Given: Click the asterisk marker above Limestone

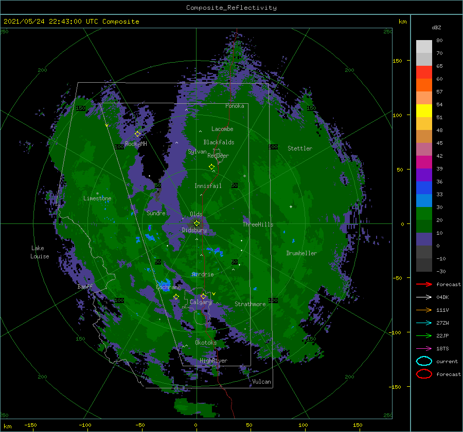Looking at the screenshot, I should point(97,194).
